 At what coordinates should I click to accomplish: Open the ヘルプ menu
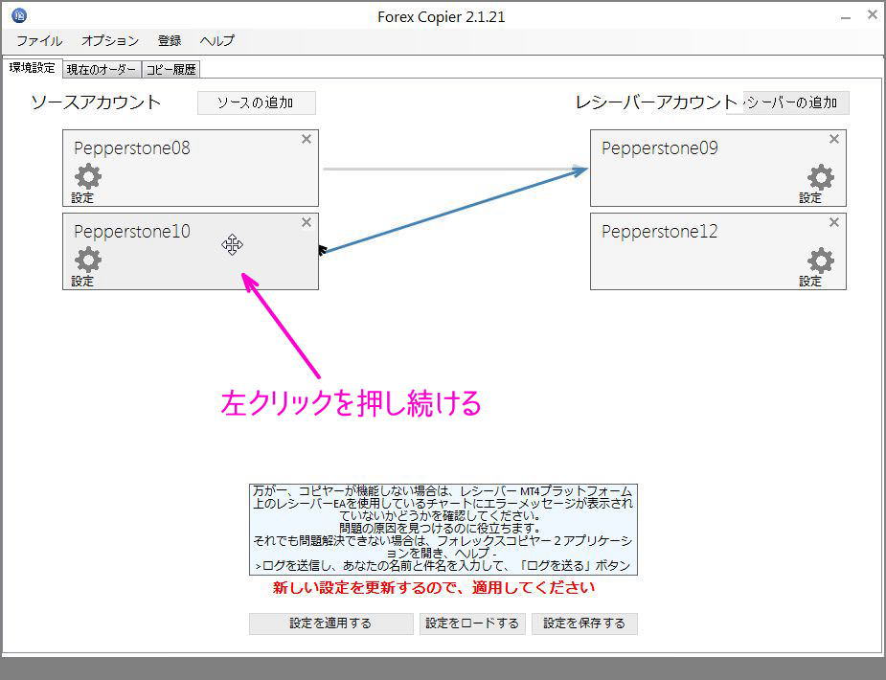point(216,41)
